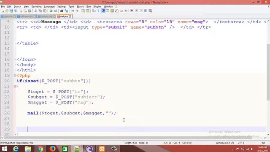Click the Zoom Out toolbar icon
Screen dimensions: 270x152
tap(77, 11)
